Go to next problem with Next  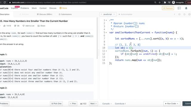click(93, 104)
